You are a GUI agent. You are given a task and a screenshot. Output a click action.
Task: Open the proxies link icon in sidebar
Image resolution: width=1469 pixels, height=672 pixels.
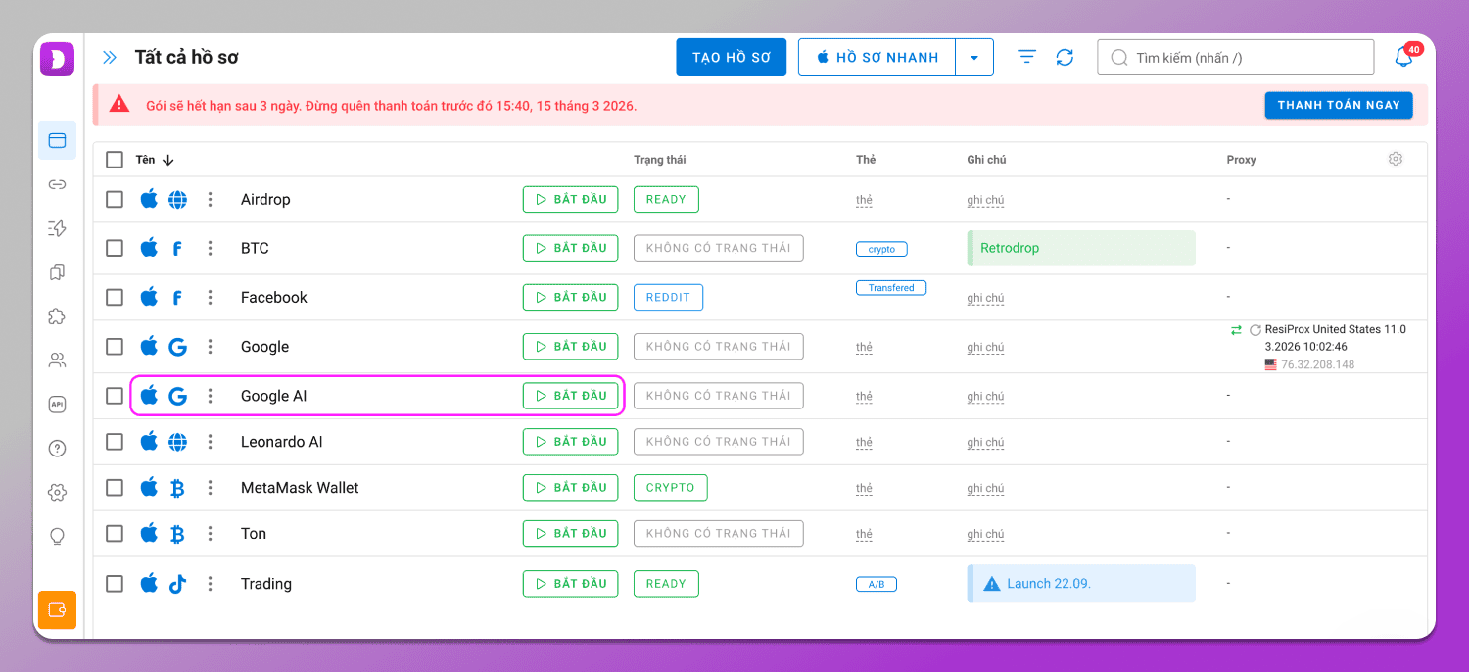(57, 184)
